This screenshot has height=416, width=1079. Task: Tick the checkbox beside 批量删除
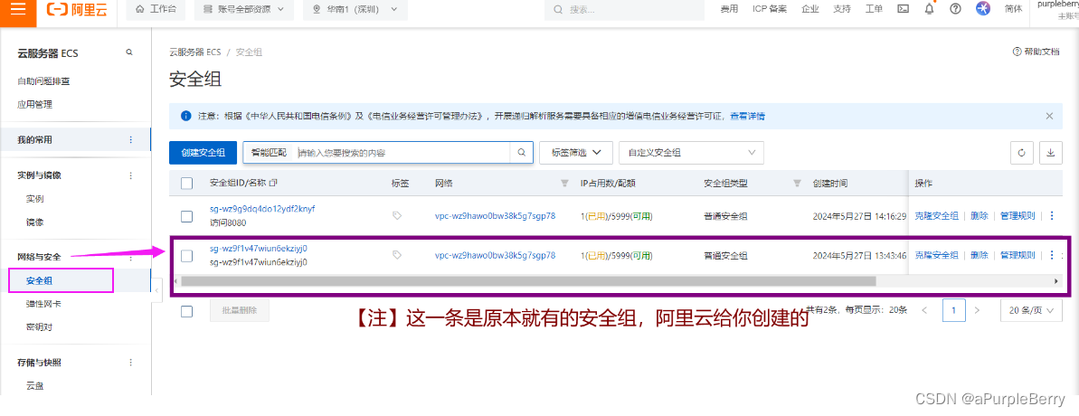tap(186, 311)
